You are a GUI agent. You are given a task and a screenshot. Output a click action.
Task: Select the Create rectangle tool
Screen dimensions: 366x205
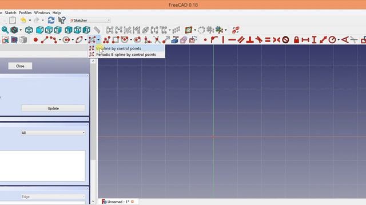[x=116, y=40]
